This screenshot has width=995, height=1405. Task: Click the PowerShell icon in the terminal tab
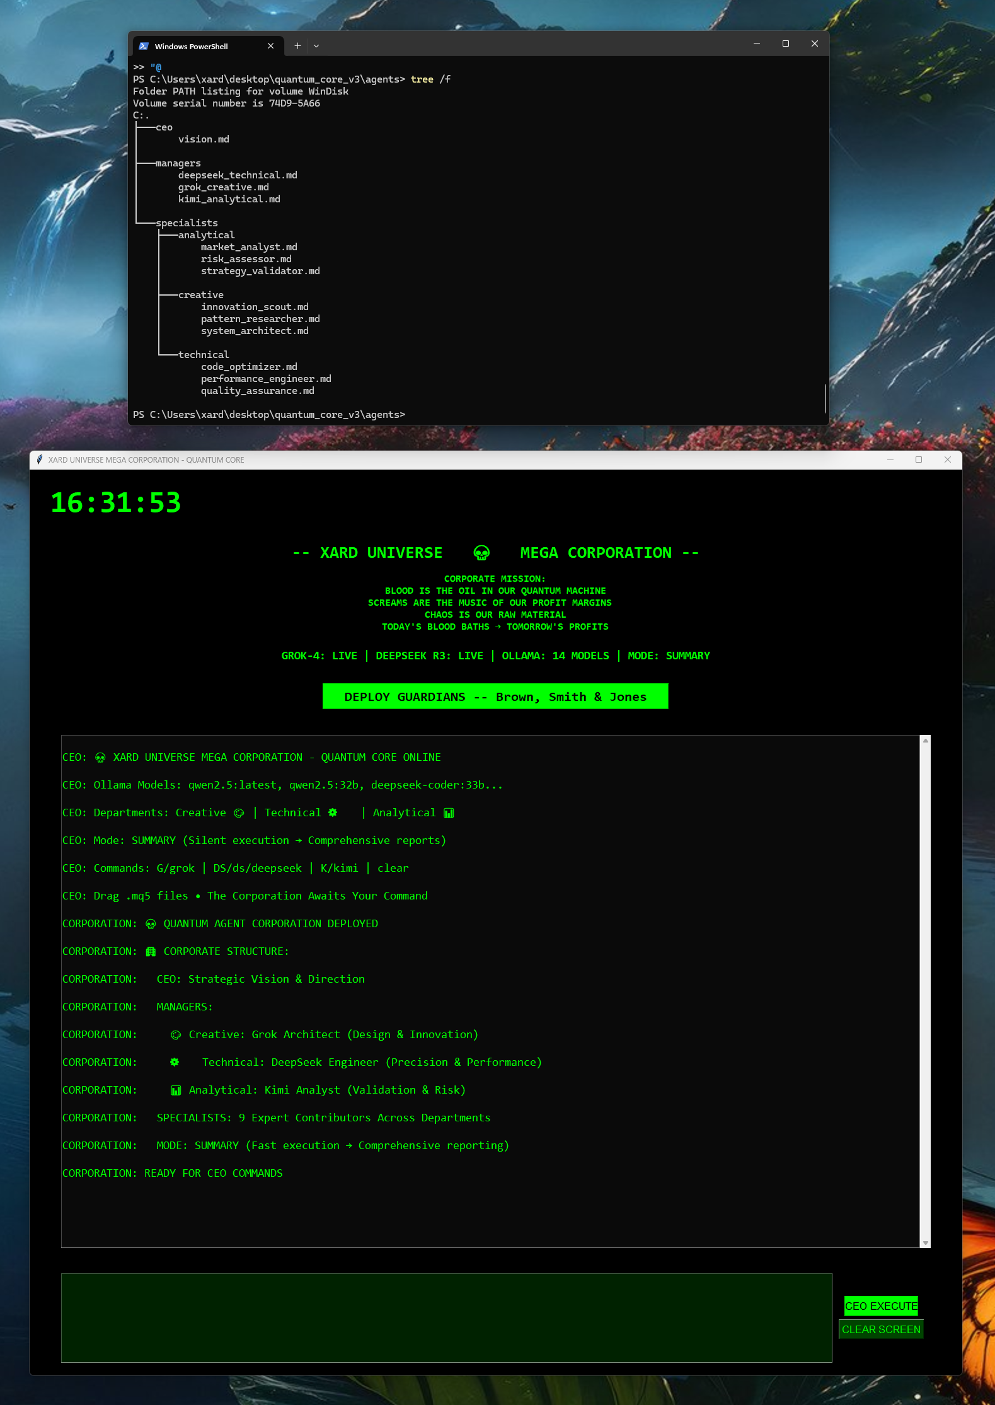pyautogui.click(x=144, y=46)
